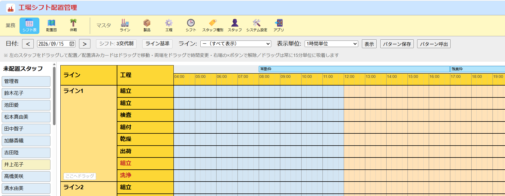This screenshot has width=505, height=196.
Task: Click the 12:00 time header
Action: point(349,77)
